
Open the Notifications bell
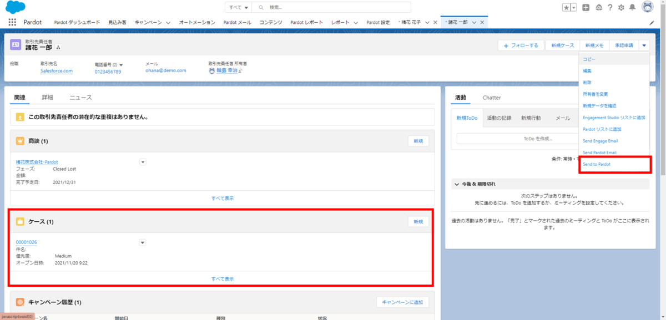coord(633,7)
